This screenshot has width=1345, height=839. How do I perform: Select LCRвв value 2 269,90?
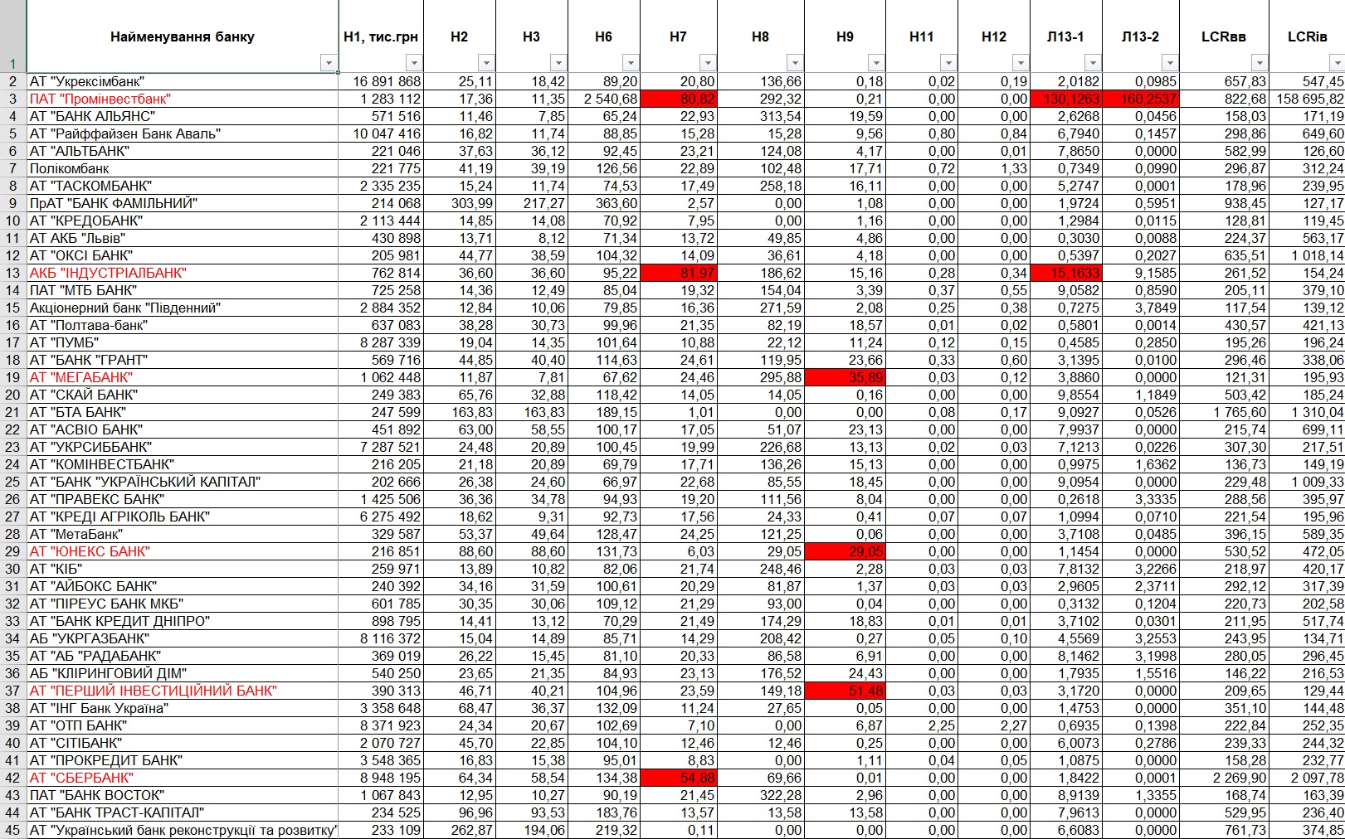[1224, 778]
